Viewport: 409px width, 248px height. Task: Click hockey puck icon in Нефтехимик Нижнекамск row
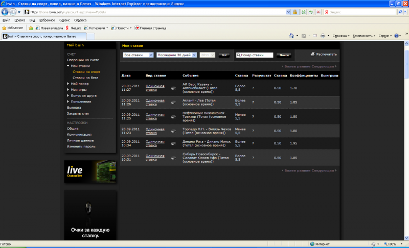pos(173,116)
